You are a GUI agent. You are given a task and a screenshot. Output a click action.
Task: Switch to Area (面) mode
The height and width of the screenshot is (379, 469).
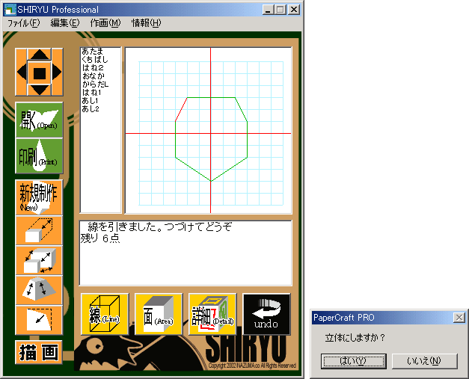[x=159, y=314]
